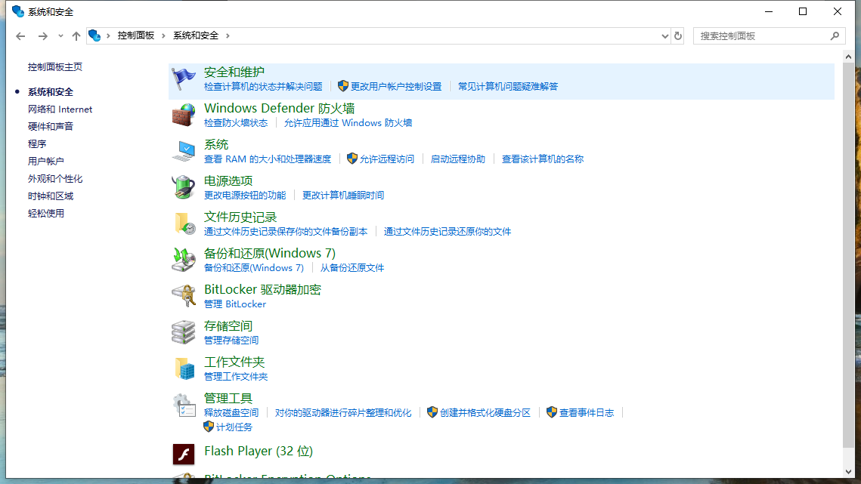Click the window title bar system icon
This screenshot has height=484, width=861.
[x=17, y=11]
